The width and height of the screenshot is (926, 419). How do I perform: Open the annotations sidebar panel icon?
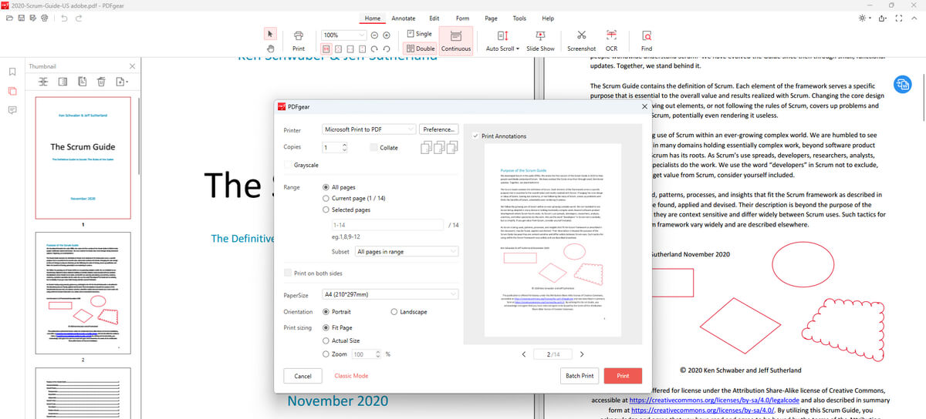pos(12,110)
